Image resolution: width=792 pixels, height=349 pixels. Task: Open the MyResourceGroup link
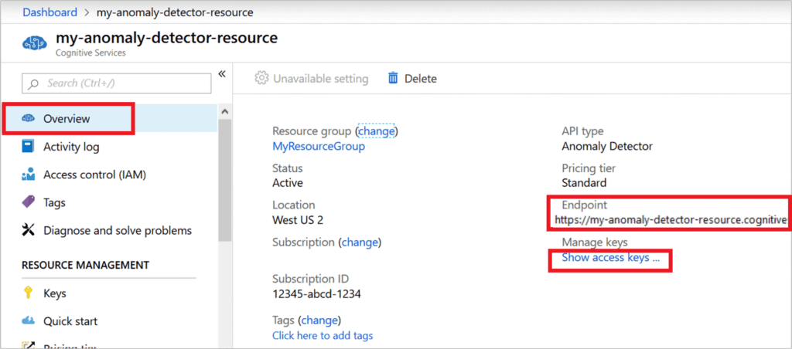pos(318,146)
